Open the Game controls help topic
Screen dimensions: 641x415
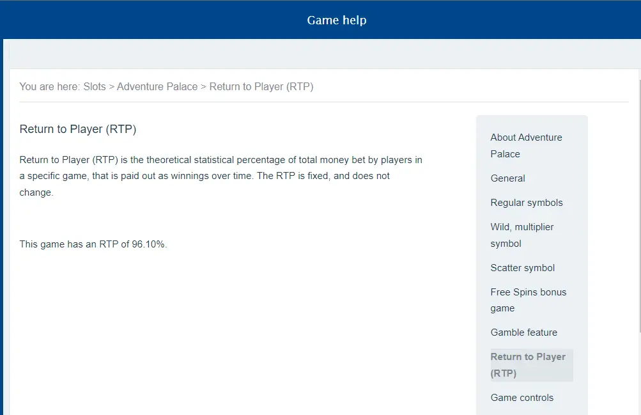click(522, 398)
